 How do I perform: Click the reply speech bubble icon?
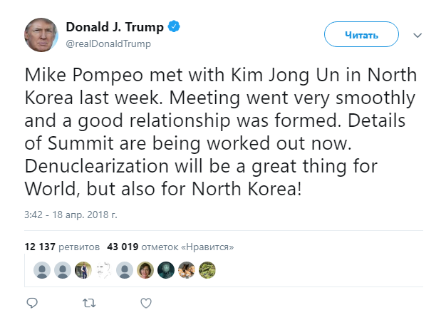click(32, 303)
